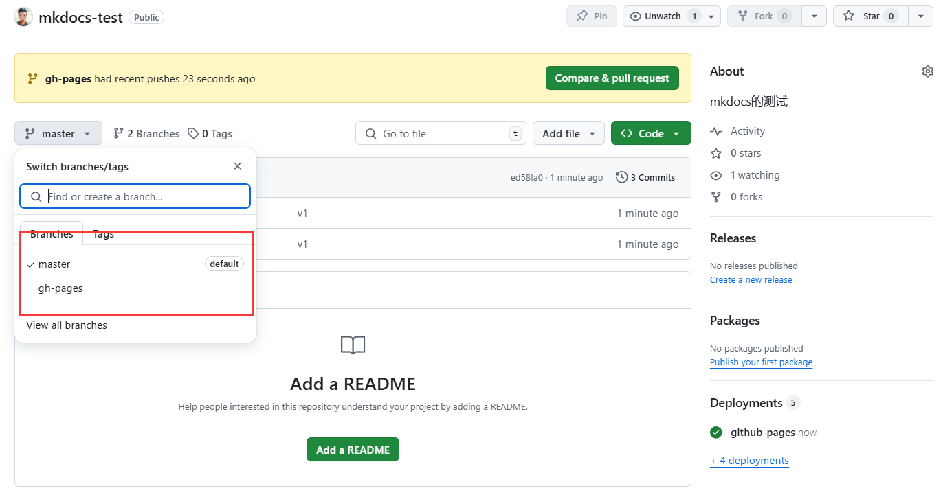Expand the dropdown arrow next to Star
Image resolution: width=943 pixels, height=495 pixels.
point(921,16)
